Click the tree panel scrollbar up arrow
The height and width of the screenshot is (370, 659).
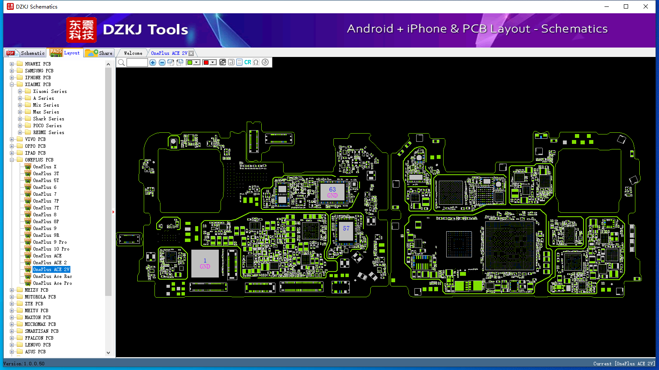(108, 64)
